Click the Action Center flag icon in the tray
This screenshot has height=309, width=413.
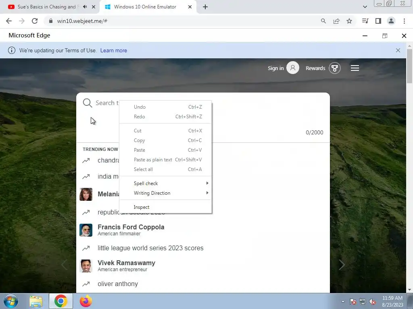353,302
